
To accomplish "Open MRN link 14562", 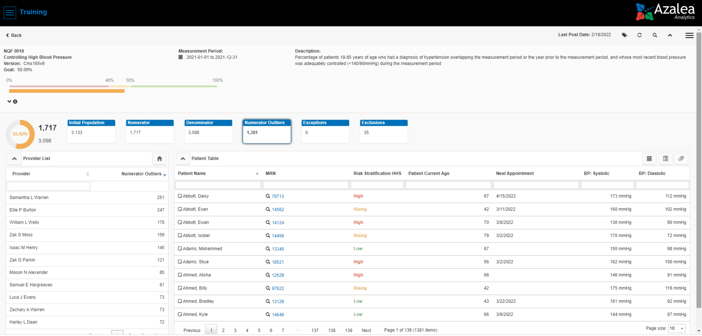I will click(x=278, y=210).
